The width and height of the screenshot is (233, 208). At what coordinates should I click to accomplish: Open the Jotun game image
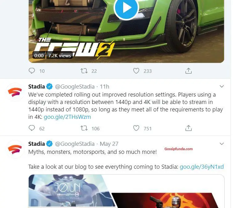click(x=71, y=191)
